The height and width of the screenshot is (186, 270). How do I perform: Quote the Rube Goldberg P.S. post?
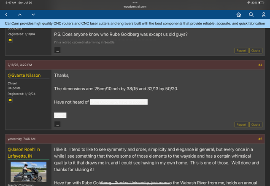(256, 51)
